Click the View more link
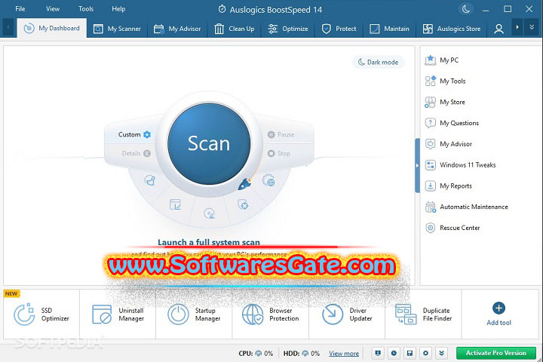Image resolution: width=543 pixels, height=362 pixels. coord(344,354)
